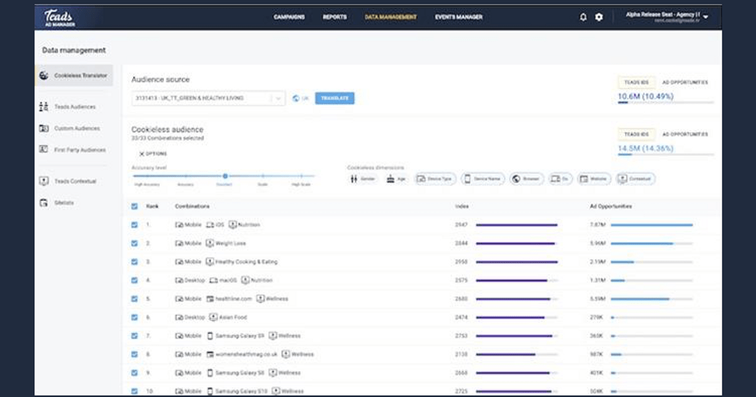
Task: Select Ad Opportunities tab for Audience source
Action: pyautogui.click(x=685, y=83)
